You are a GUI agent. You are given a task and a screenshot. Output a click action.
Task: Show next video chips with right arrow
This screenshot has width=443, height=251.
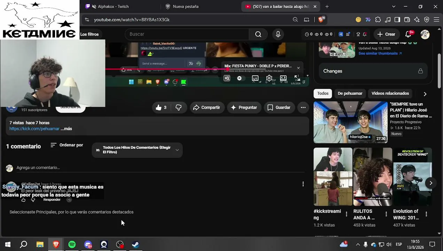tap(425, 94)
